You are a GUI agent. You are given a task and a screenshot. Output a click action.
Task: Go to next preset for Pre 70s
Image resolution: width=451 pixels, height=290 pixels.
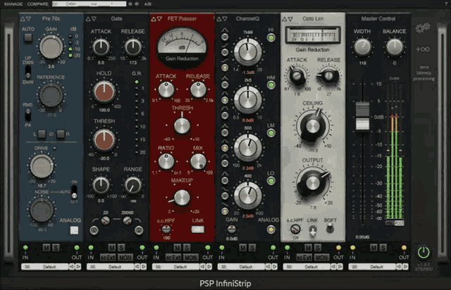78,267
